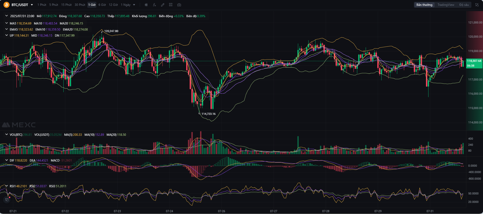
Task: Select the pencil drawing tools icon
Action: (163, 5)
